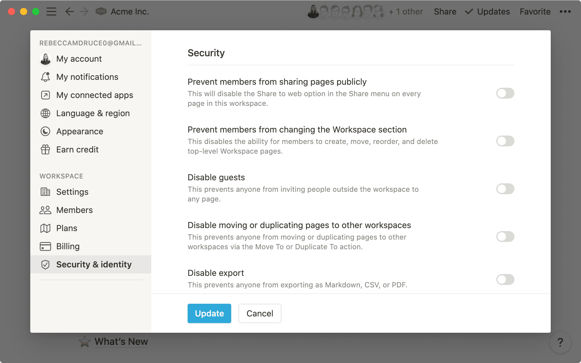Toggle Prevent members from sharing pages publicly
This screenshot has width=581, height=363.
click(505, 93)
